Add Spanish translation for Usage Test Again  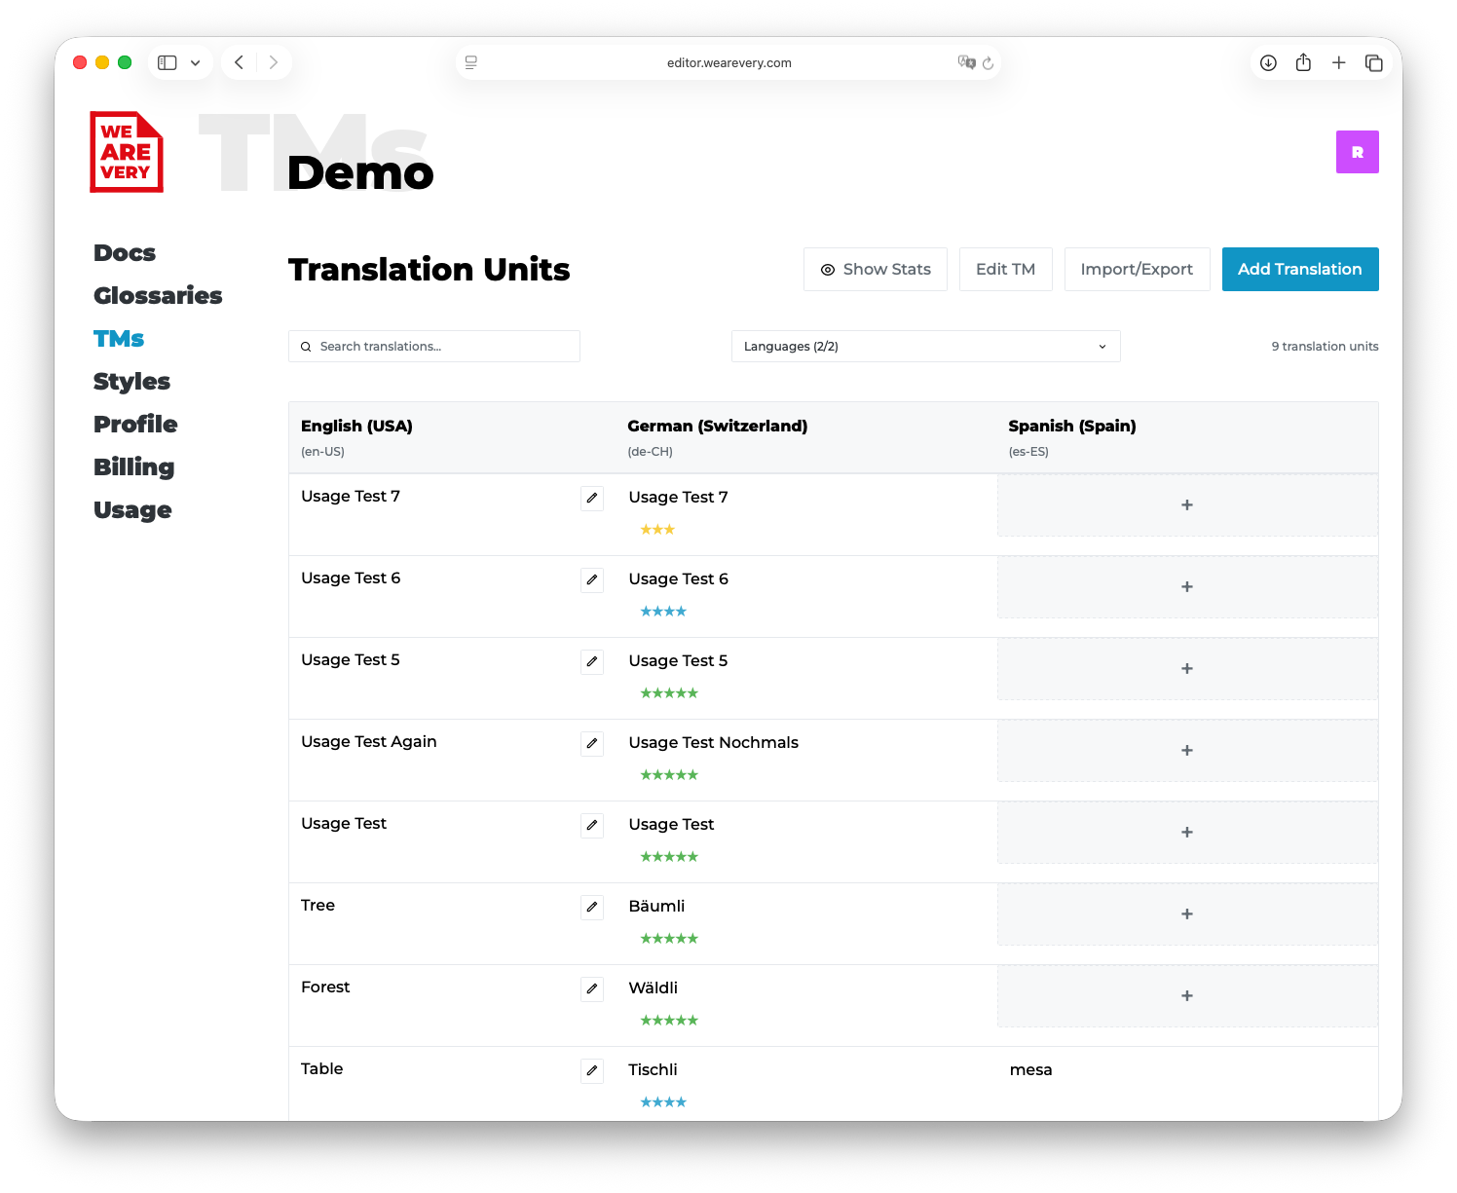point(1187,751)
